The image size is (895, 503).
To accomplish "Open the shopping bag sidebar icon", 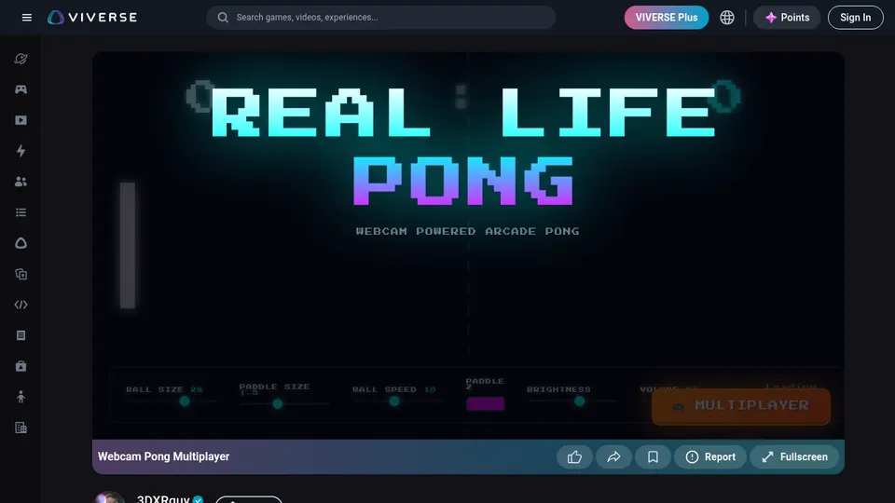I will coord(21,366).
